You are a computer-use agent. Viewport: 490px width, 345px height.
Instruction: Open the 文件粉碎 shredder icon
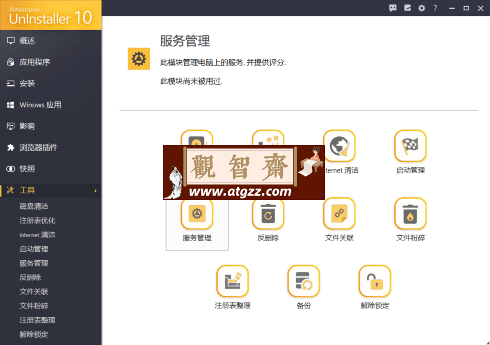coord(410,214)
